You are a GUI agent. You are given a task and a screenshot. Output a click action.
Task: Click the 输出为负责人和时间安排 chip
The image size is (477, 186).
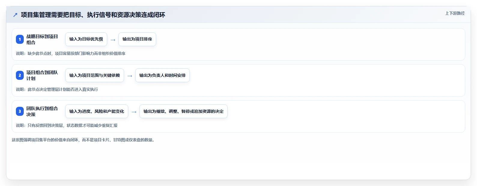click(x=163, y=75)
